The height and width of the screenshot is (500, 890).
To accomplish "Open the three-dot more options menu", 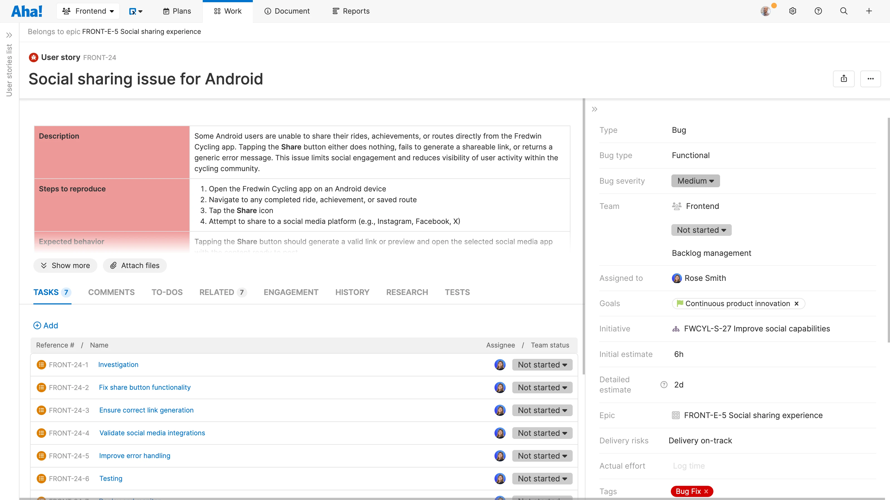I will coord(870,79).
